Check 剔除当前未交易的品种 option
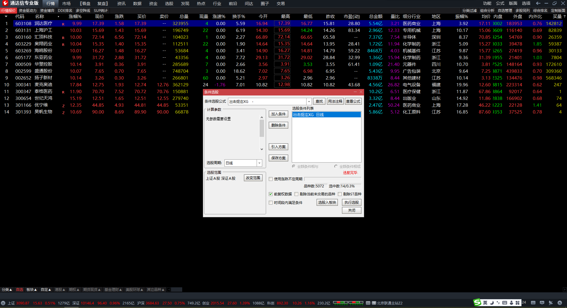 pos(296,194)
